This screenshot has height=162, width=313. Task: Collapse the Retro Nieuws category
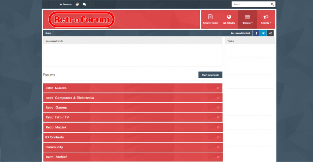pyautogui.click(x=218, y=88)
